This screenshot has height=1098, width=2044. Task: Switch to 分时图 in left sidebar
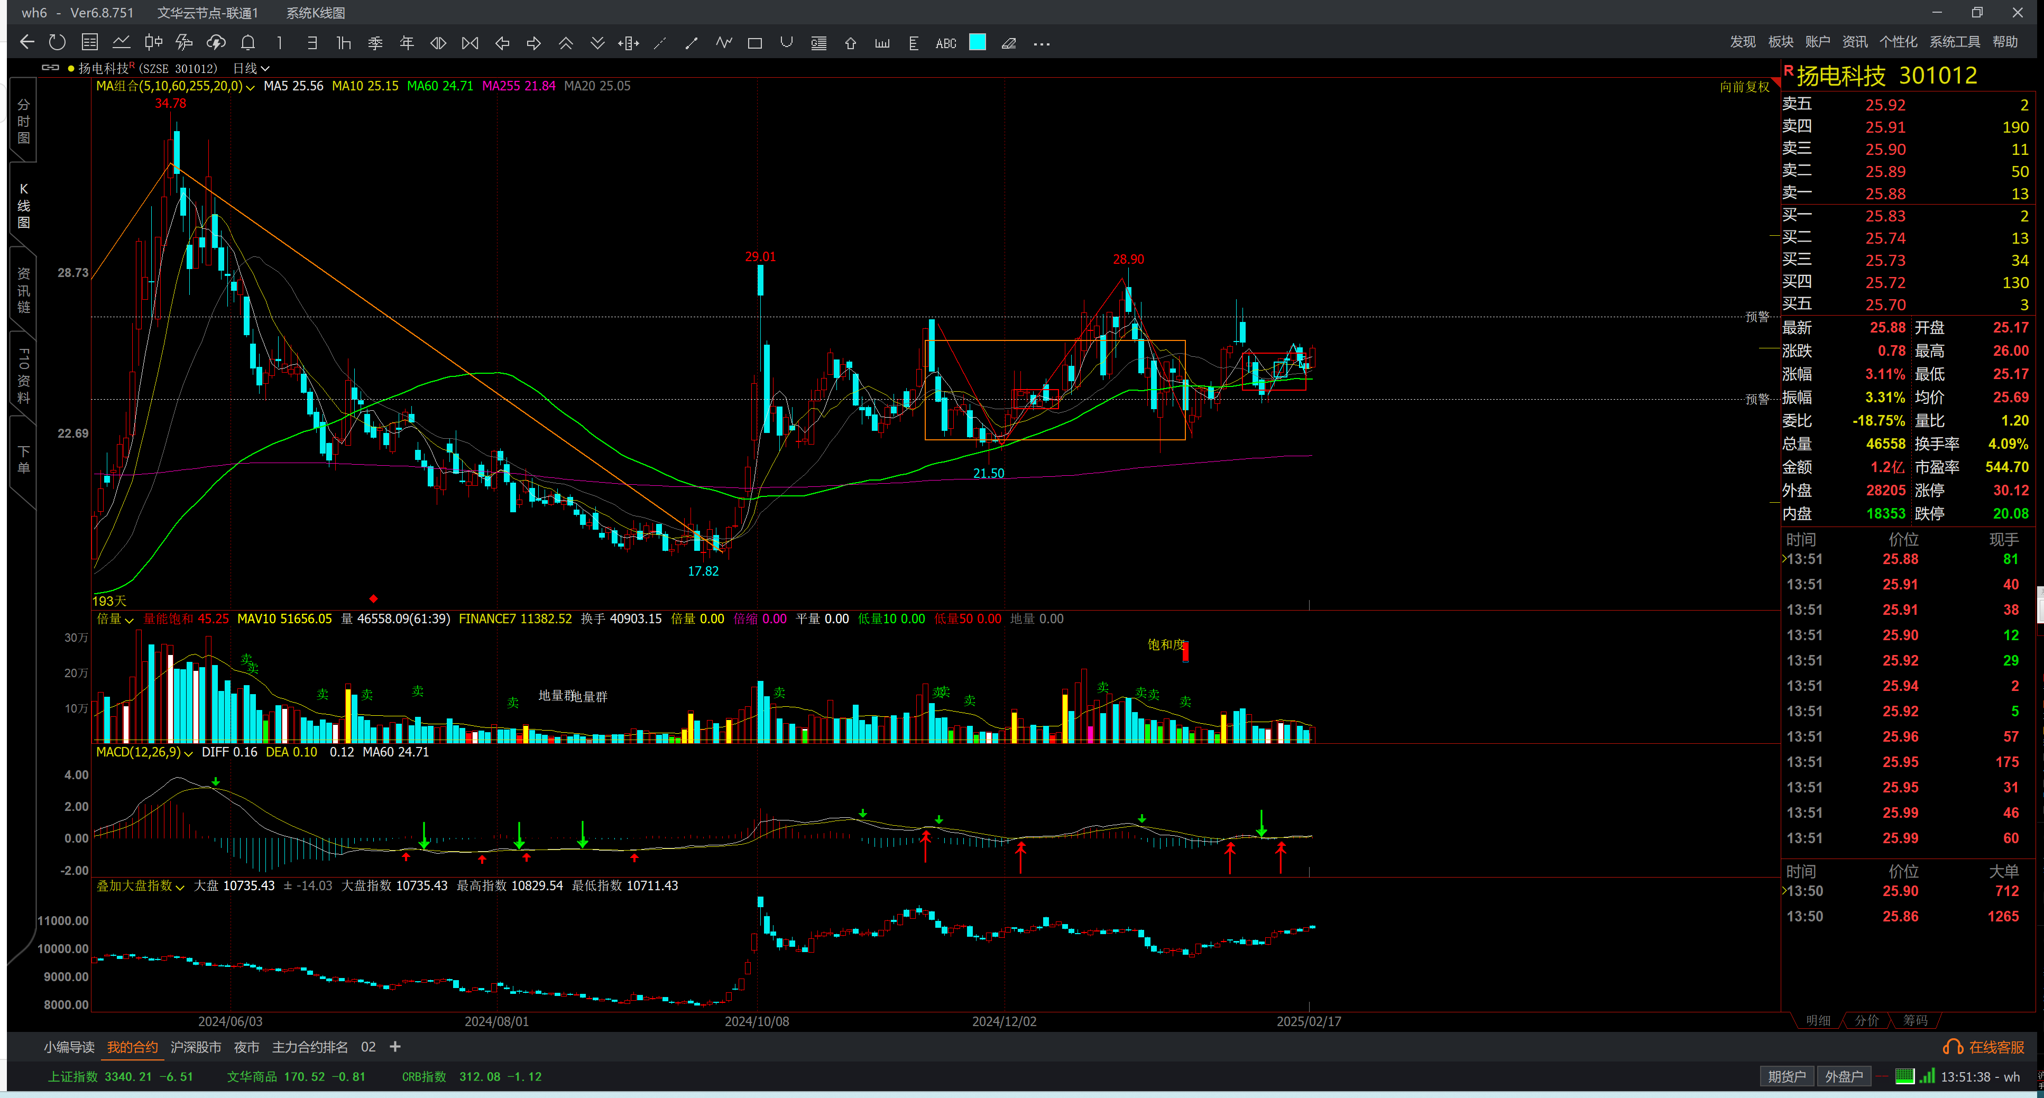coord(23,122)
